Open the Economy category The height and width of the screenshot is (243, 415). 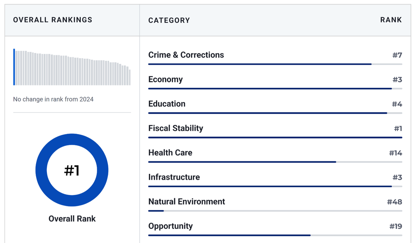(165, 80)
